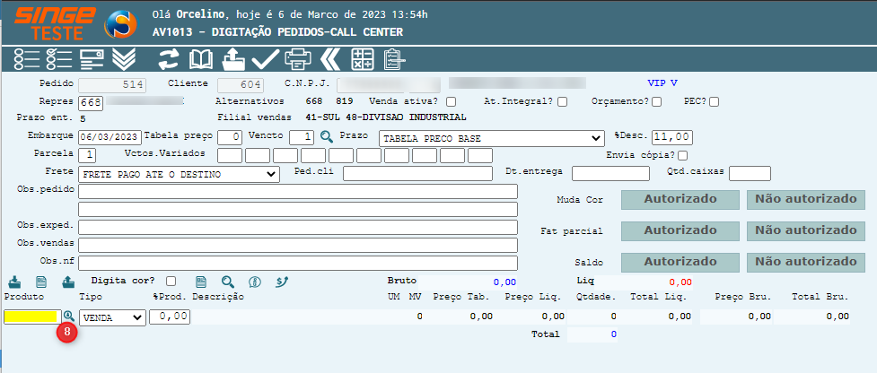The height and width of the screenshot is (373, 877).
Task: Click the double left chevron icon
Action: click(330, 59)
